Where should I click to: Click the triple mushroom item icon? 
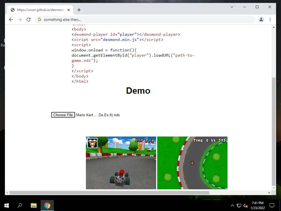[92, 143]
